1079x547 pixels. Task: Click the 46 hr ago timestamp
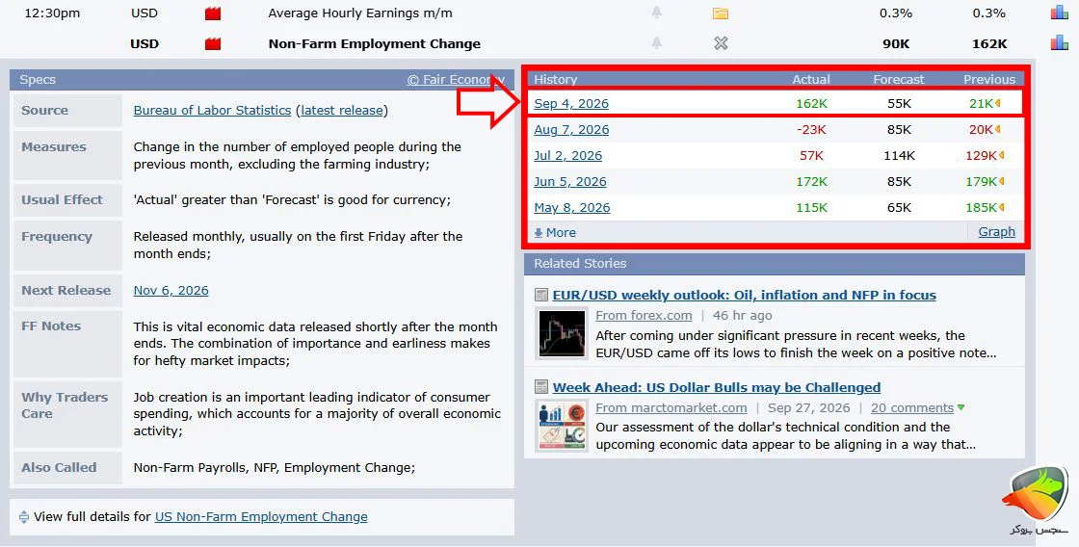pos(742,315)
